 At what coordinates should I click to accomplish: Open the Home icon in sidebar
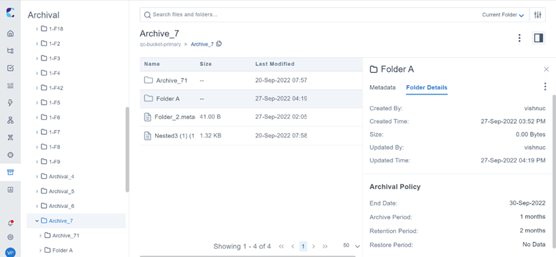tap(10, 34)
